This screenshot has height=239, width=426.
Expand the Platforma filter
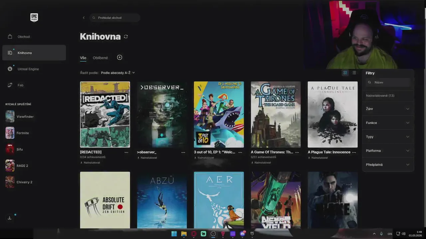(388, 151)
